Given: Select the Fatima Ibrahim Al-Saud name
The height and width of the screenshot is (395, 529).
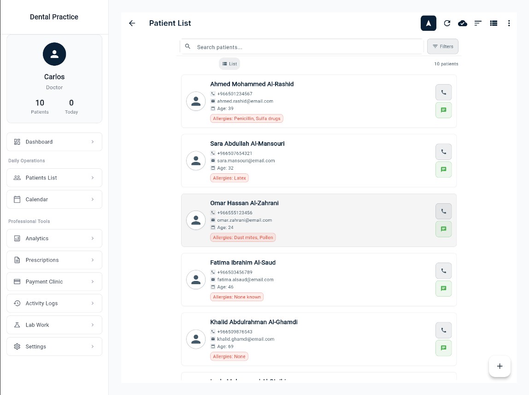Looking at the screenshot, I should coord(243,263).
